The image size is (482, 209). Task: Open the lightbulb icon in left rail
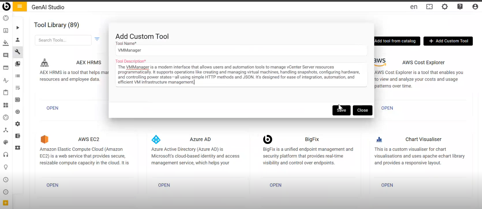point(6,167)
